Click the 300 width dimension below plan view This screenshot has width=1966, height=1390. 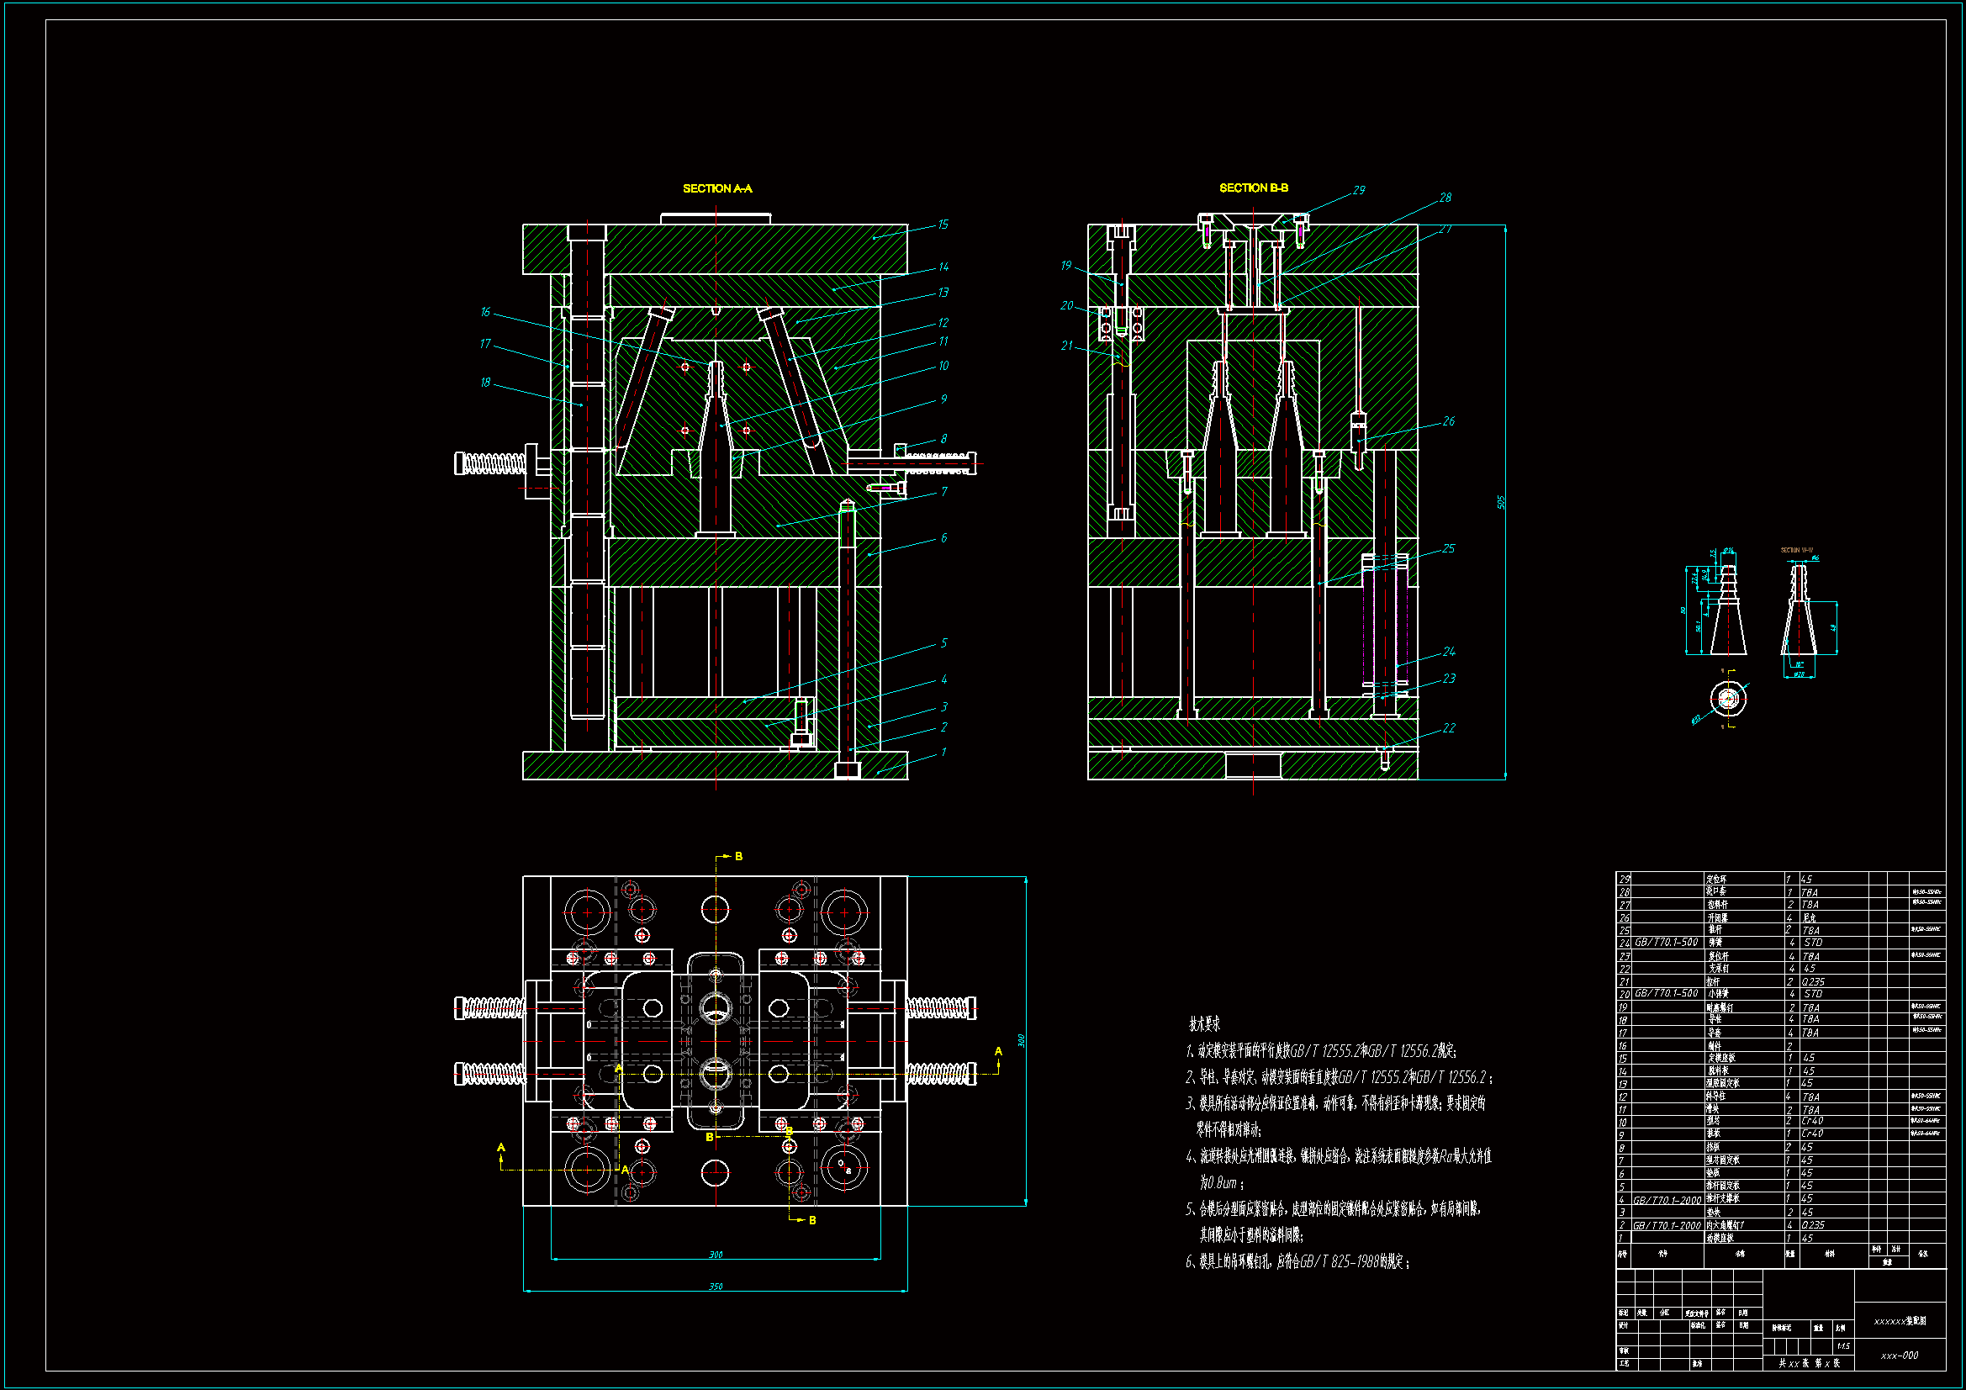715,1255
